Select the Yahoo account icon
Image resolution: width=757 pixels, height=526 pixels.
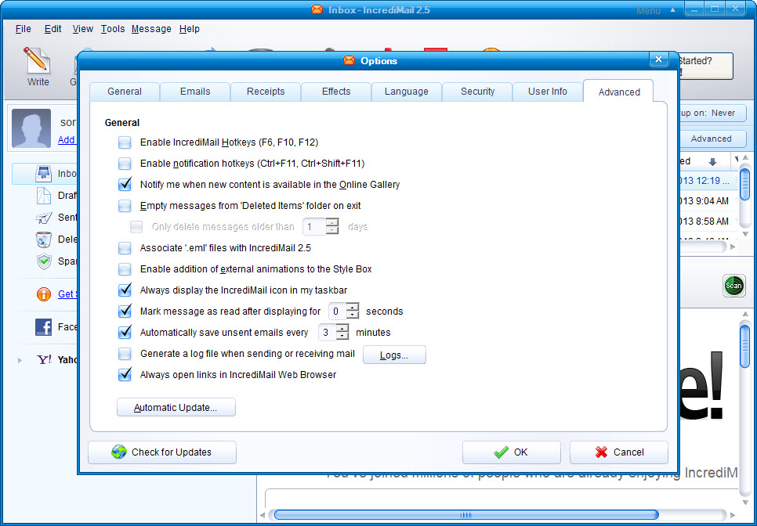tap(45, 359)
